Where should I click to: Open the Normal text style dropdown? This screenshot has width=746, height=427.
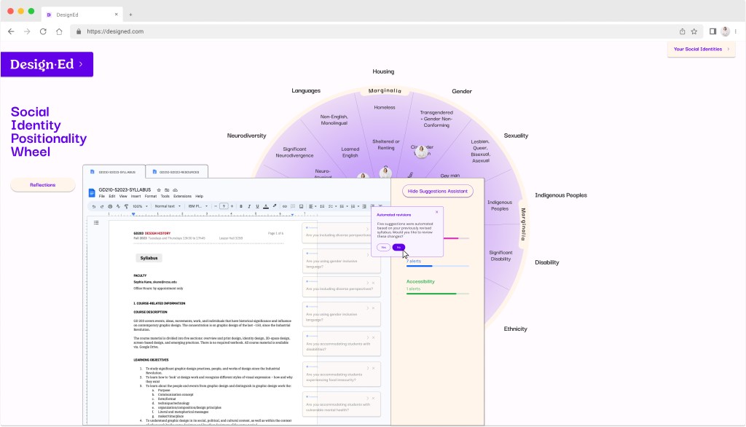click(x=169, y=206)
